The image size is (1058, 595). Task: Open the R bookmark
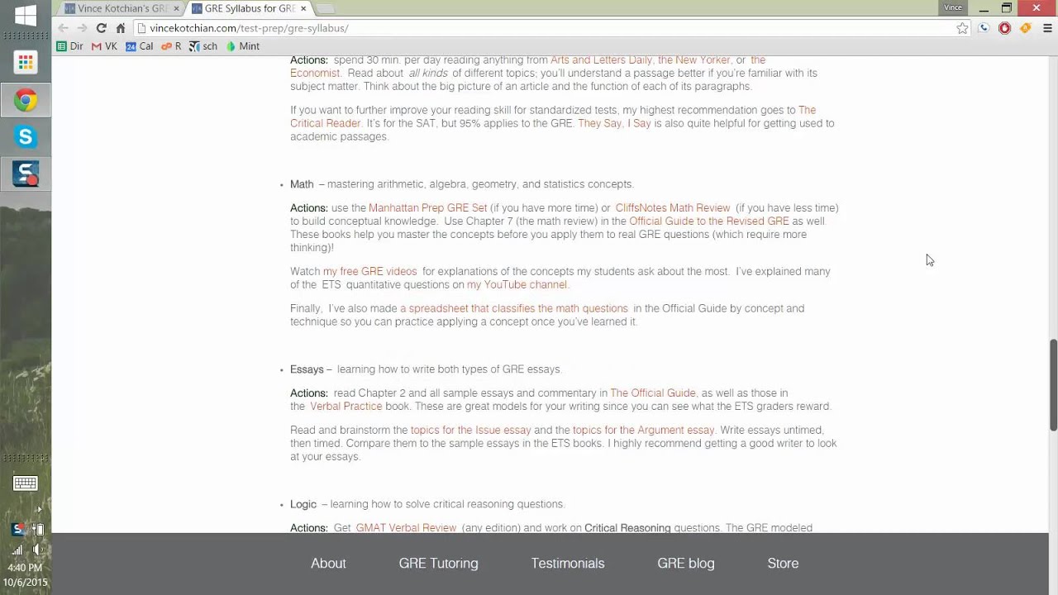[171, 46]
